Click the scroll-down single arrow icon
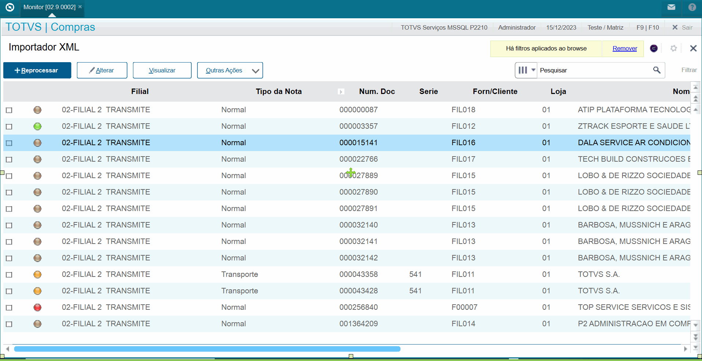702x361 pixels. (x=695, y=325)
